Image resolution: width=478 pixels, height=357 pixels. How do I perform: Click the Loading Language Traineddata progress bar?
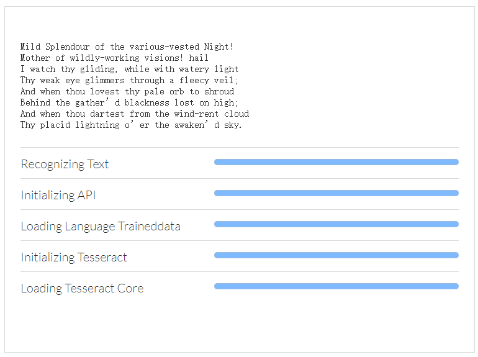click(336, 224)
